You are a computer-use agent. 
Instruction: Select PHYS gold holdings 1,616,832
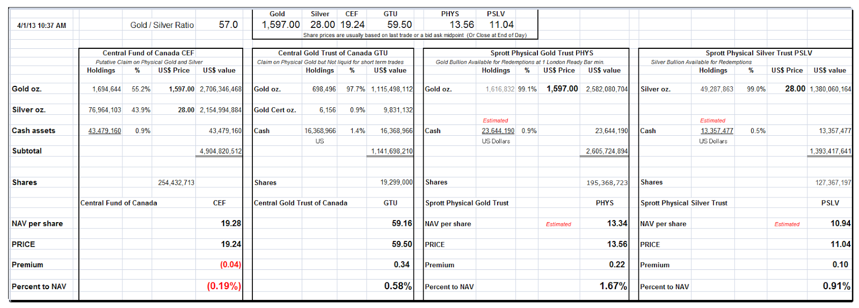click(x=500, y=89)
